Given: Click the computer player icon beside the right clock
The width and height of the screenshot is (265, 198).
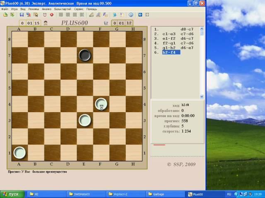Looking at the screenshot, I should (106, 23).
